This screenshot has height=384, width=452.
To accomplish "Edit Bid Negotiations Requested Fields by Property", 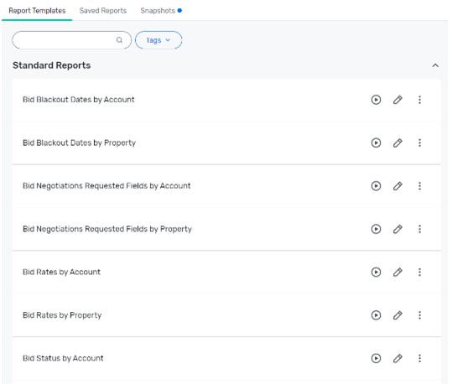I will 397,229.
